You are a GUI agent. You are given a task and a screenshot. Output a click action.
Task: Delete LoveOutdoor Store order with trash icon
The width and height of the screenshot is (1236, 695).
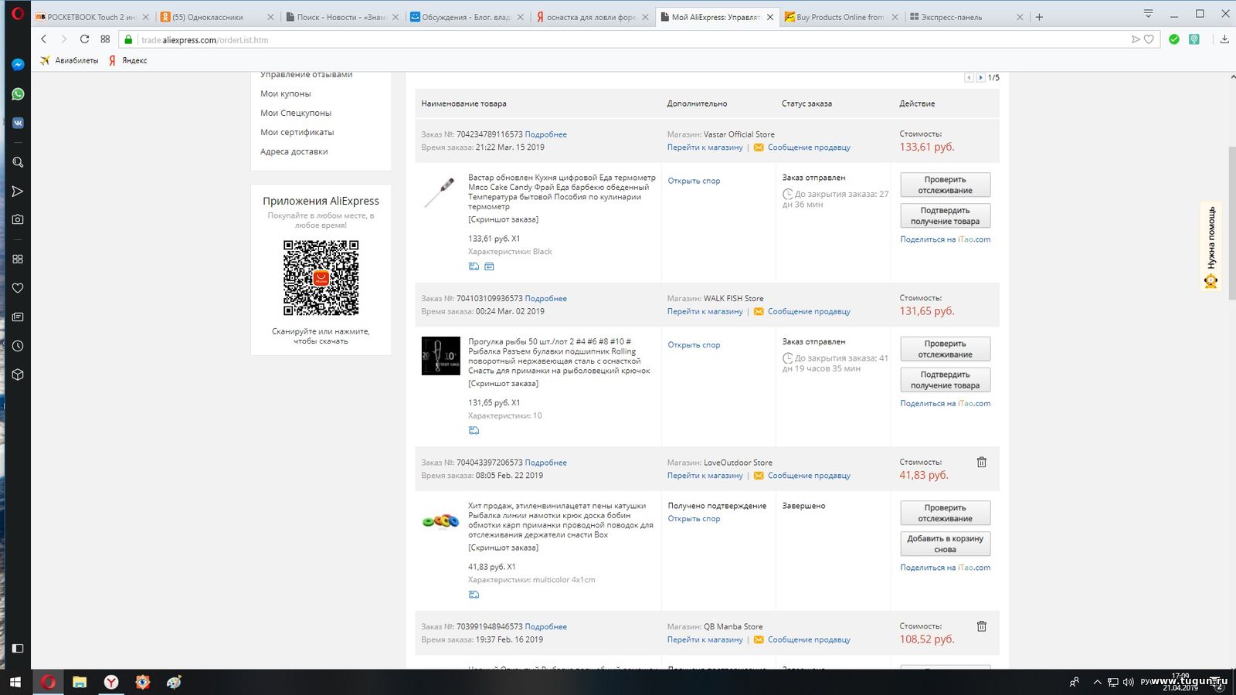coord(982,462)
